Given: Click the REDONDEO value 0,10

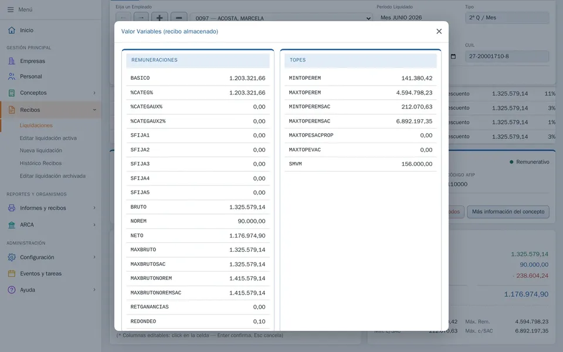Looking at the screenshot, I should pyautogui.click(x=259, y=321).
